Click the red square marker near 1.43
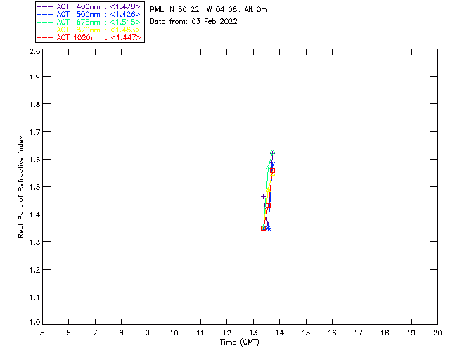 click(x=268, y=206)
